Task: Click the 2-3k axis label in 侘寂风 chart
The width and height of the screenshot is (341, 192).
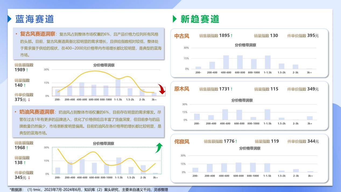Action: point(296,176)
